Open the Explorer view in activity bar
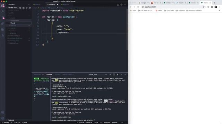Screen dimensions: 222x124 [x=3, y=6]
